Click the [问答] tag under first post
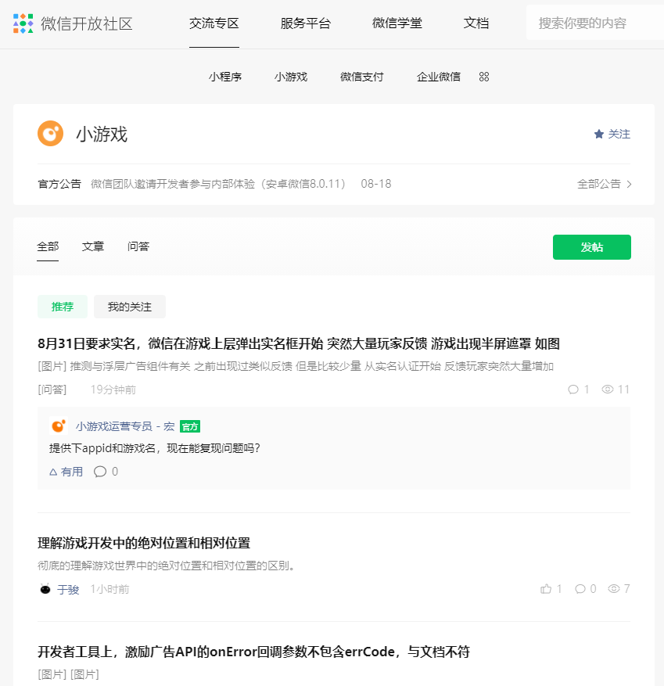Image resolution: width=664 pixels, height=686 pixels. click(52, 390)
